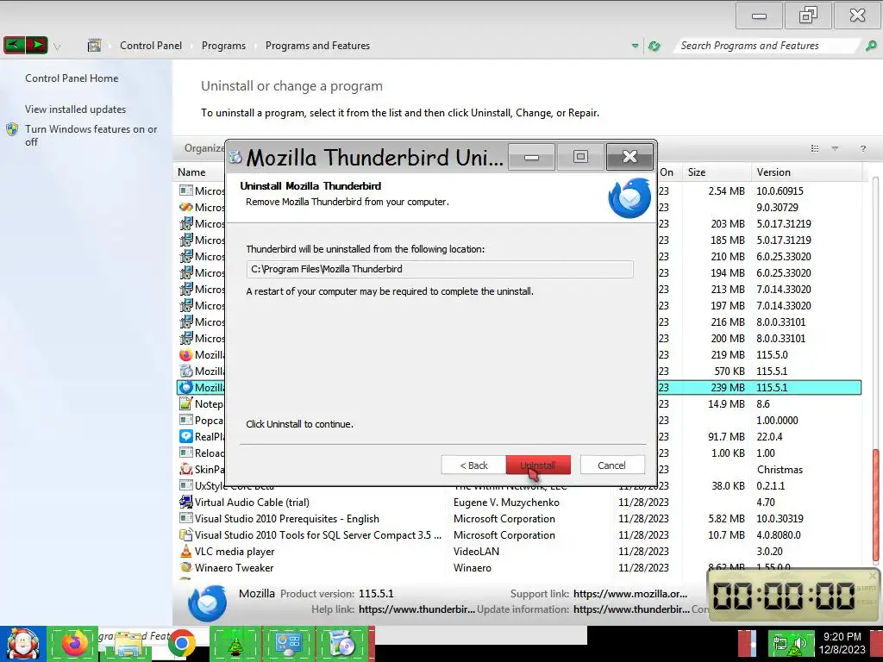
Task: Sort list by Name column header
Action: (x=191, y=172)
